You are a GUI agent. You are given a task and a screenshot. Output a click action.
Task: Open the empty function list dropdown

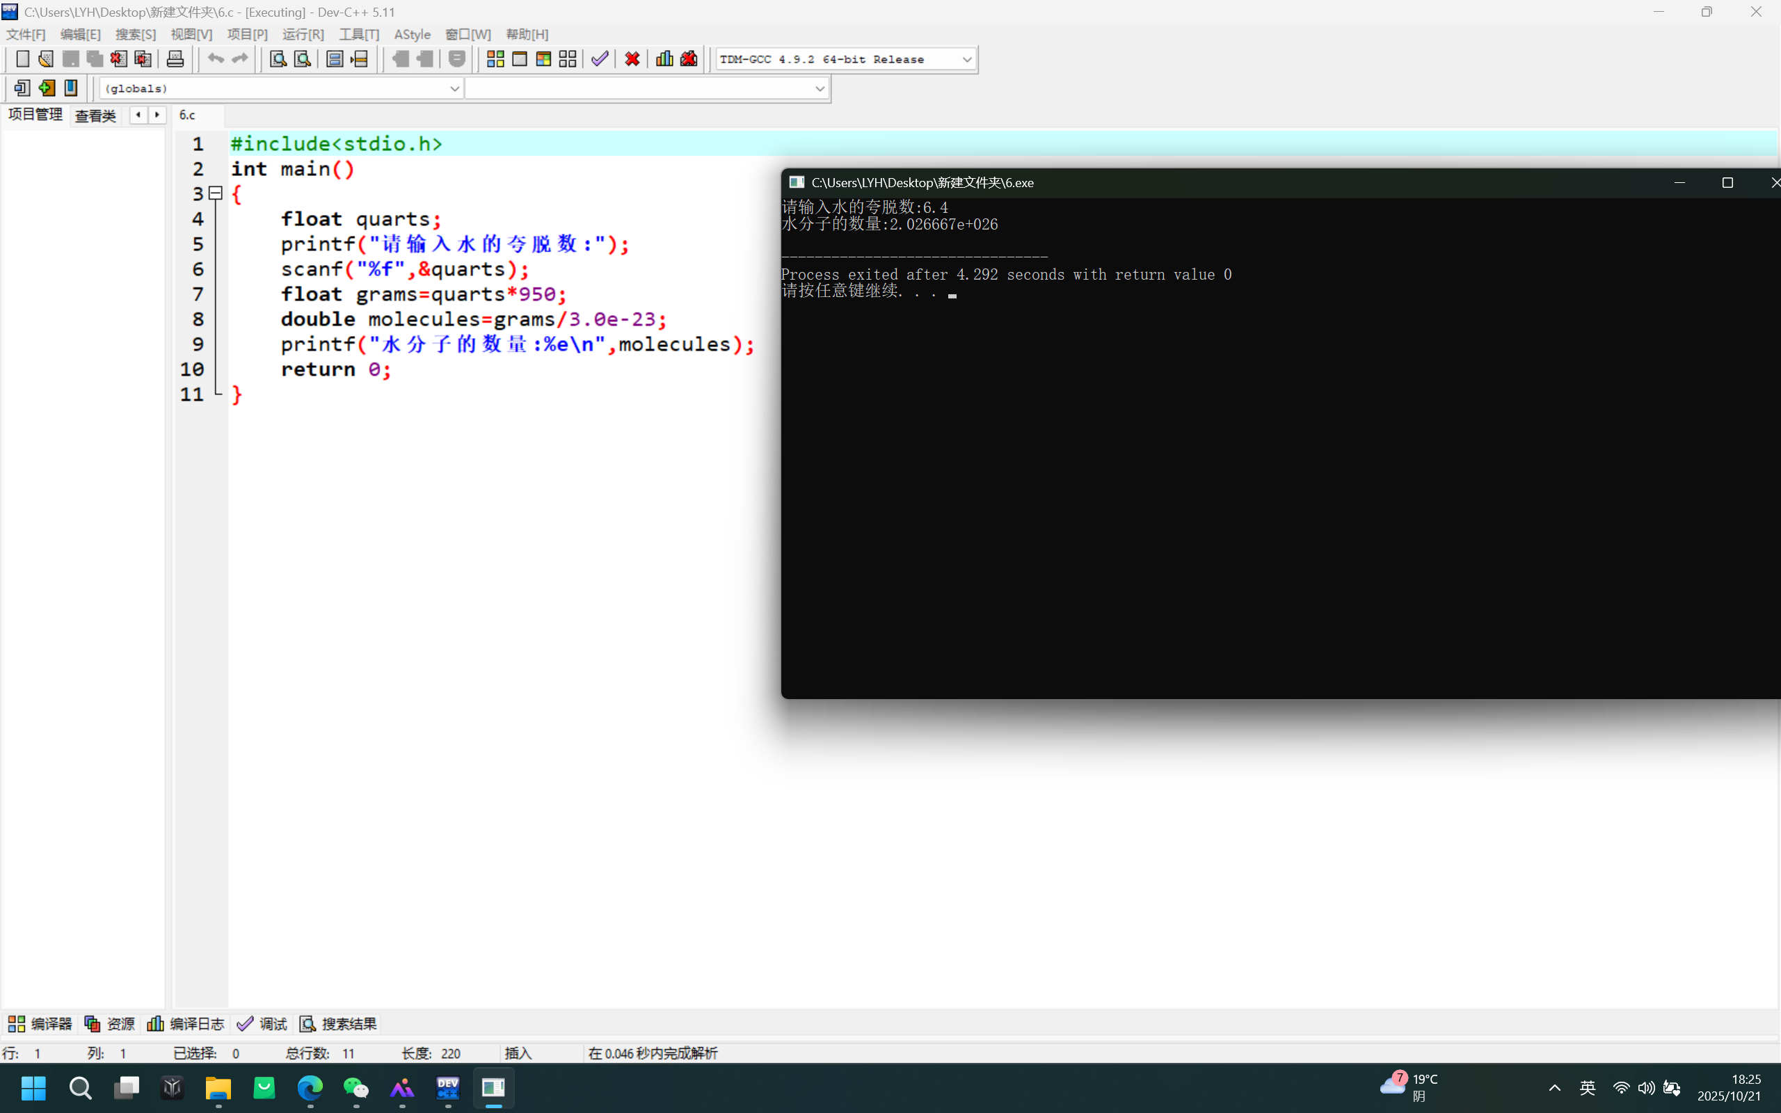[819, 89]
